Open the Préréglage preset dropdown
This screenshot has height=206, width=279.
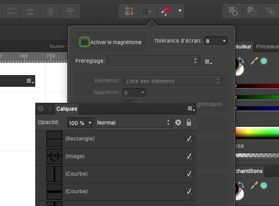point(154,61)
